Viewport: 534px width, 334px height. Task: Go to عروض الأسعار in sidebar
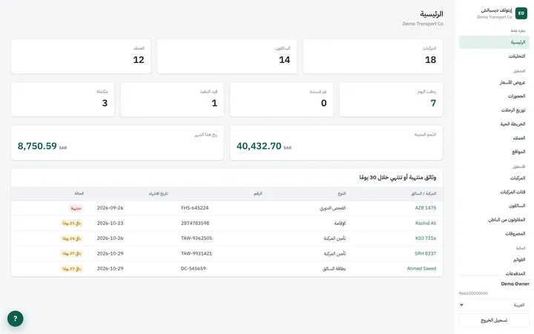(494, 82)
